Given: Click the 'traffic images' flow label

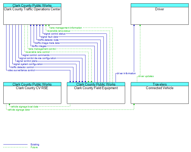Looking at the screenshot, I should (x=39, y=46).
